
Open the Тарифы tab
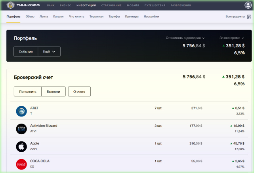pyautogui.click(x=114, y=17)
